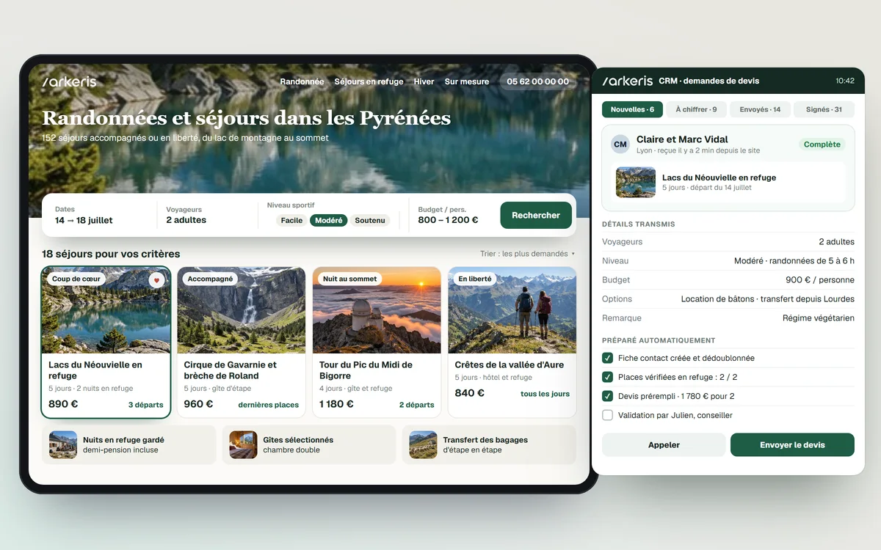Click the Nuits en refuge gardé thumbnail icon
The image size is (881, 550).
coord(63,444)
